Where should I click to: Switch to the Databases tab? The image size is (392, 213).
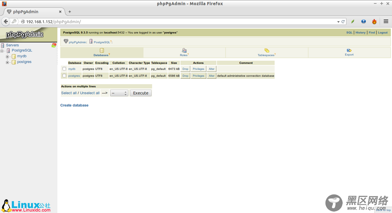102,52
